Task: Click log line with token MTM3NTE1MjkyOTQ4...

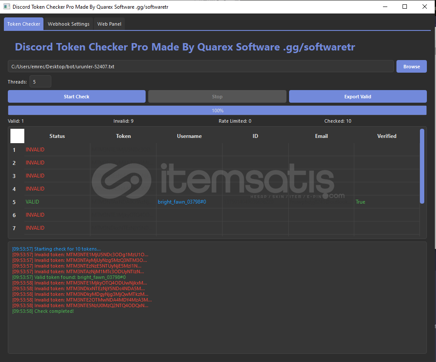Action: 80,283
